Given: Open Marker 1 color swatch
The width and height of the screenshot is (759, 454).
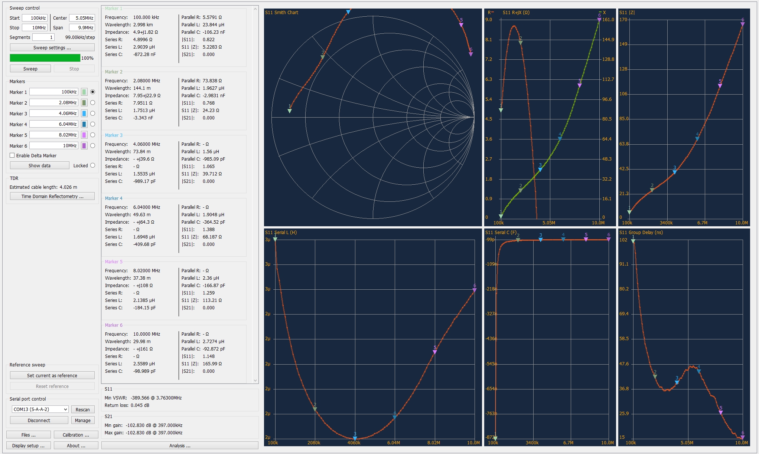Looking at the screenshot, I should [84, 92].
